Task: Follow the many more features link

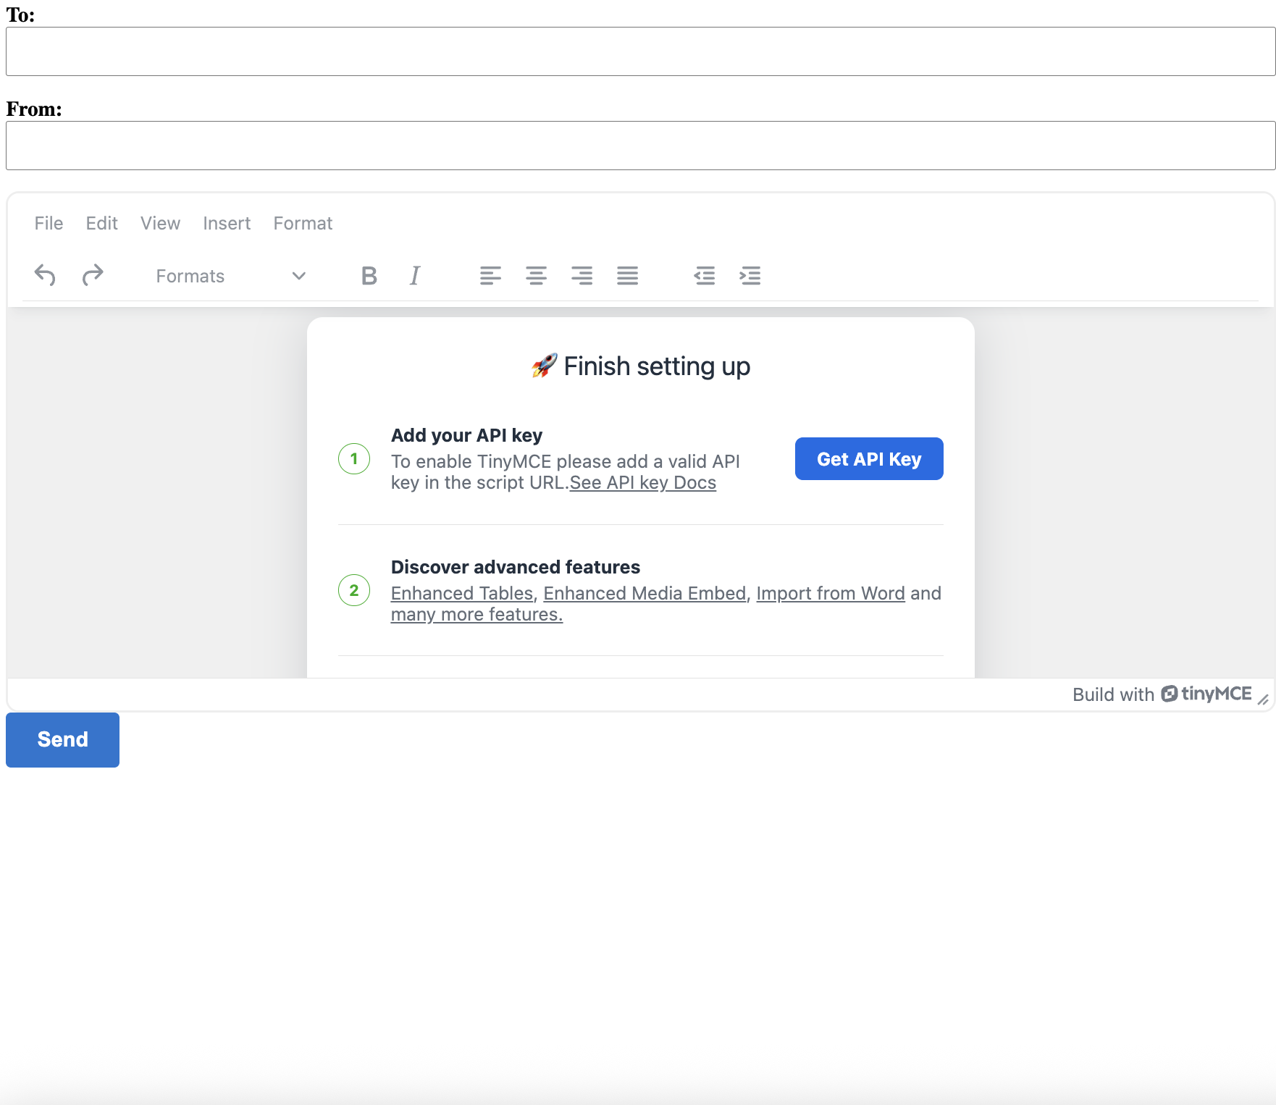Action: coord(477,614)
